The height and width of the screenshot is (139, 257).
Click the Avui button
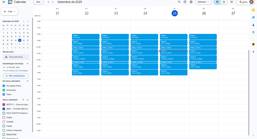pyautogui.click(x=38, y=2)
